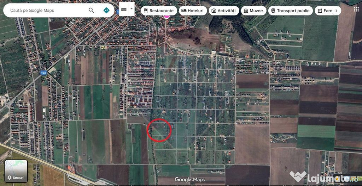This screenshot has height=186, width=362.
Task: Open directions with the blue arrow icon
Action: pyautogui.click(x=106, y=10)
